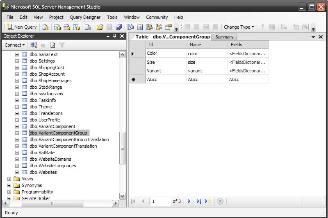Image resolution: width=328 pixels, height=218 pixels.
Task: Click the Template Explorer toolbar icon
Action: 159,27
